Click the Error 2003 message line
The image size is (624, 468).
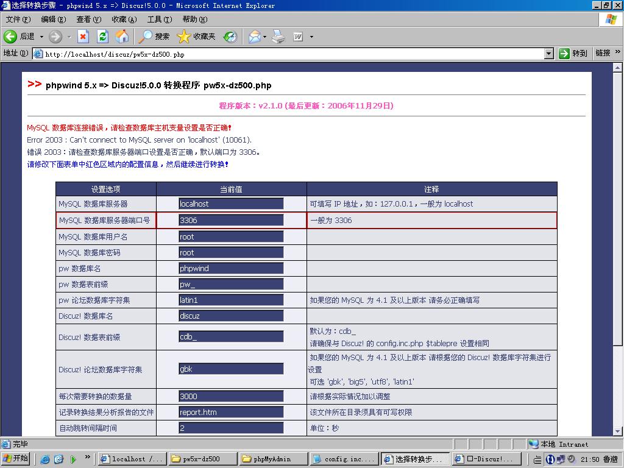140,140
